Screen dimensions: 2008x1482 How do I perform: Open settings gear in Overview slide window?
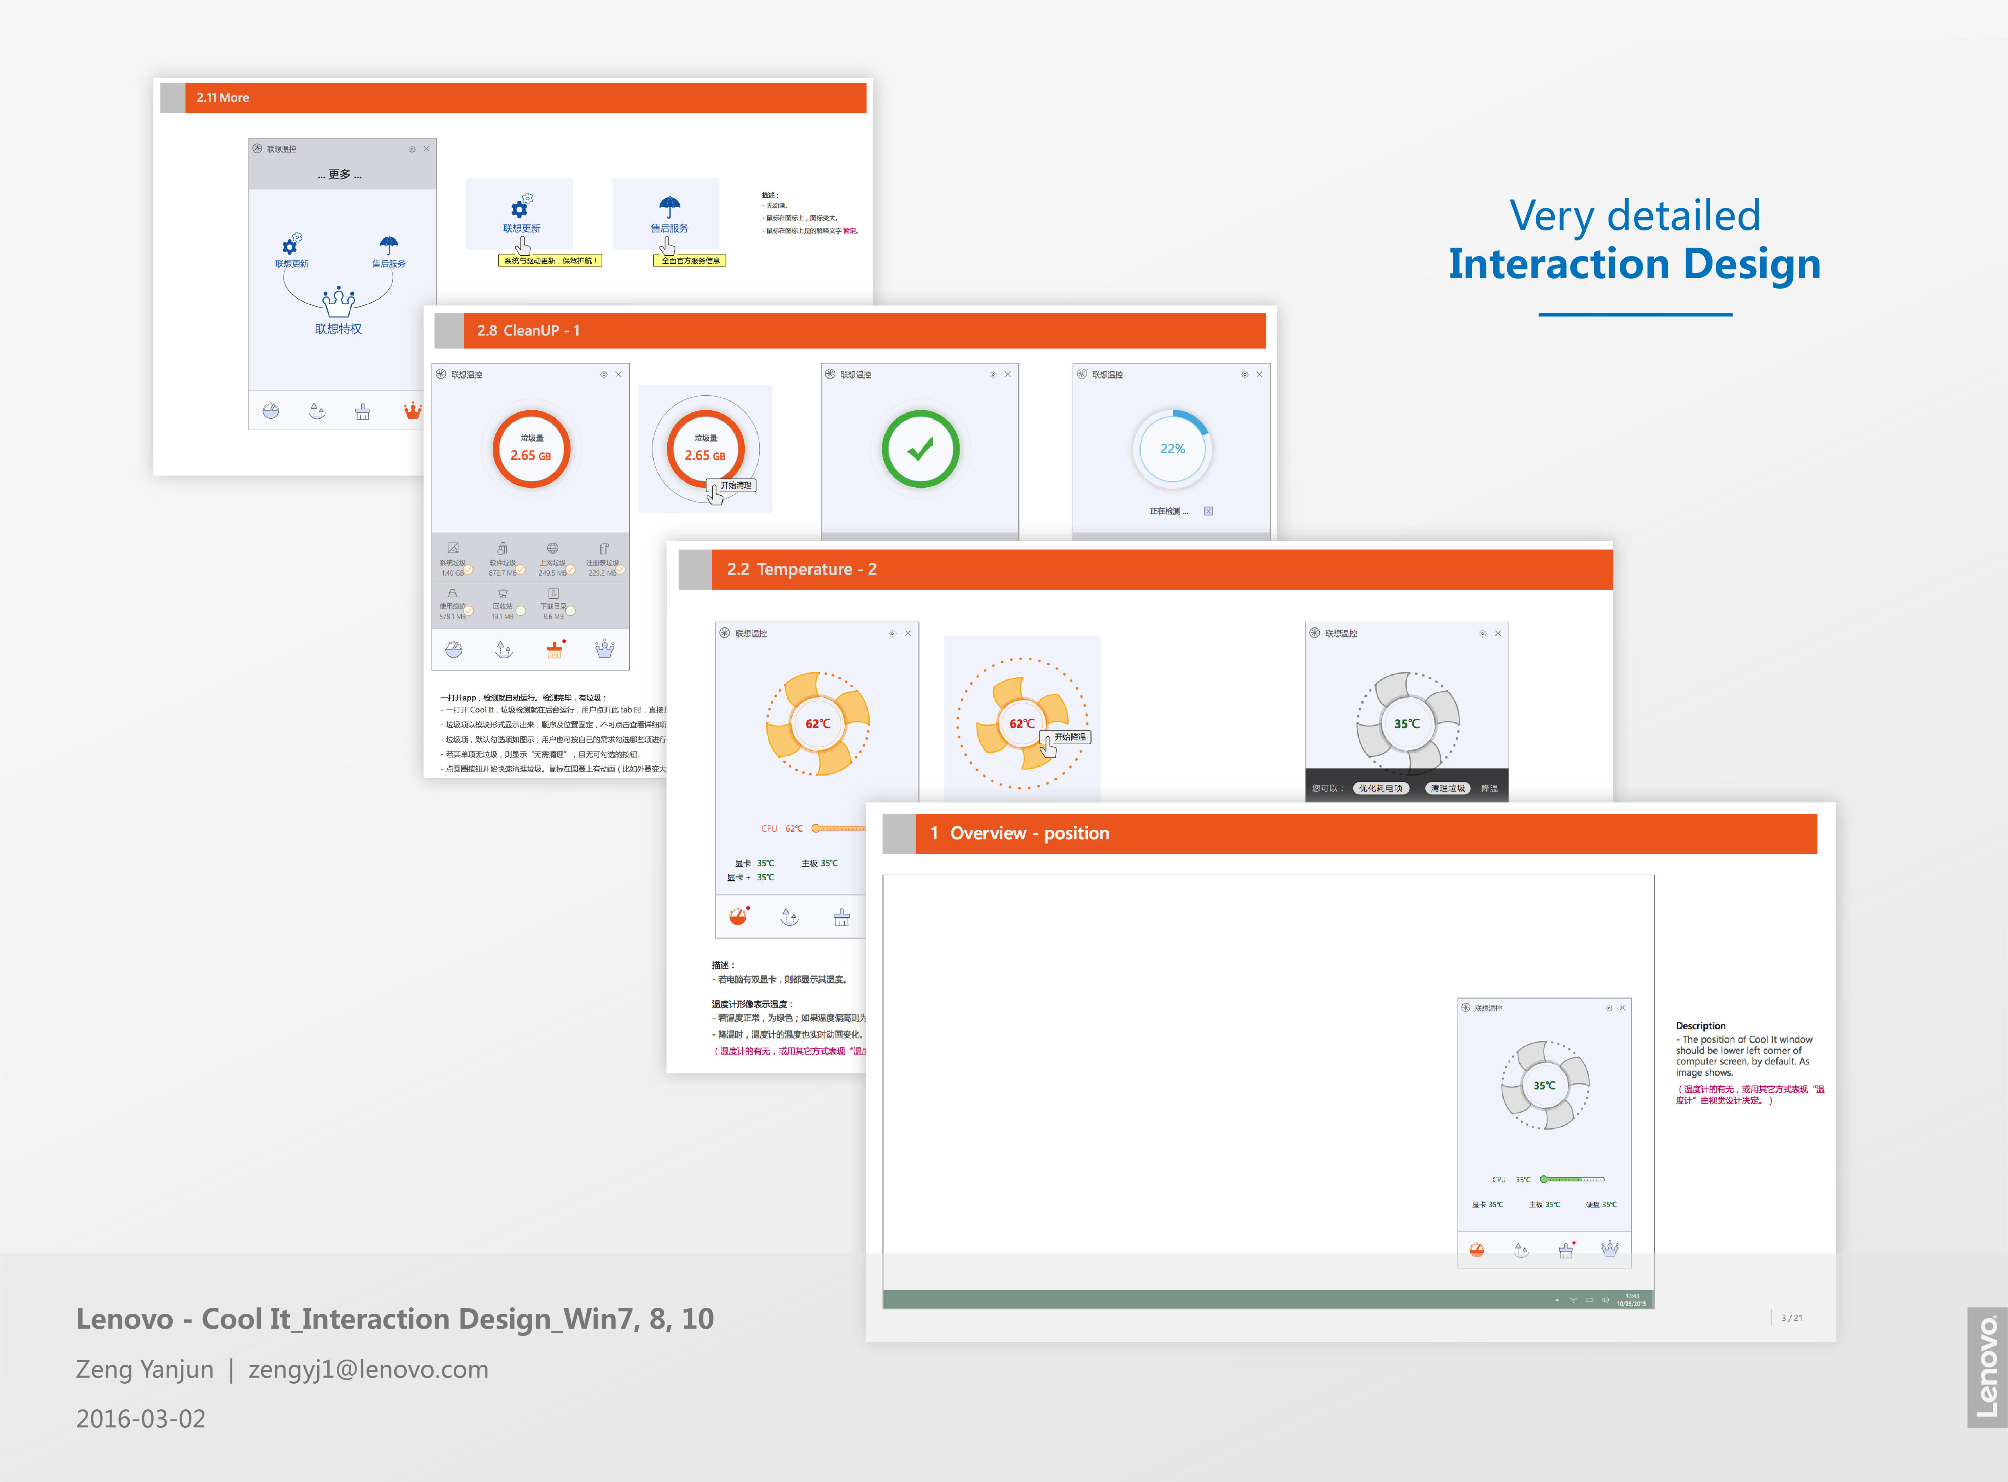1609,1008
